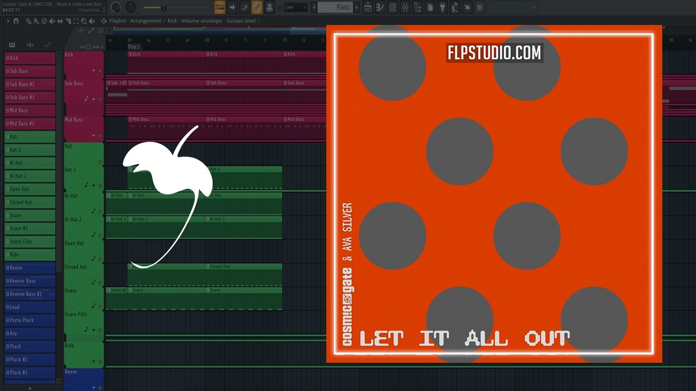Mute the Sub Bass track green light

pos(100,99)
